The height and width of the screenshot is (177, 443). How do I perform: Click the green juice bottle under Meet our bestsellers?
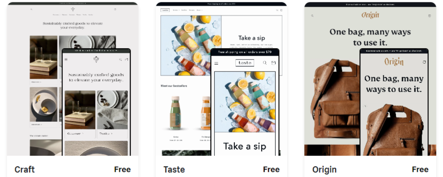[175, 113]
